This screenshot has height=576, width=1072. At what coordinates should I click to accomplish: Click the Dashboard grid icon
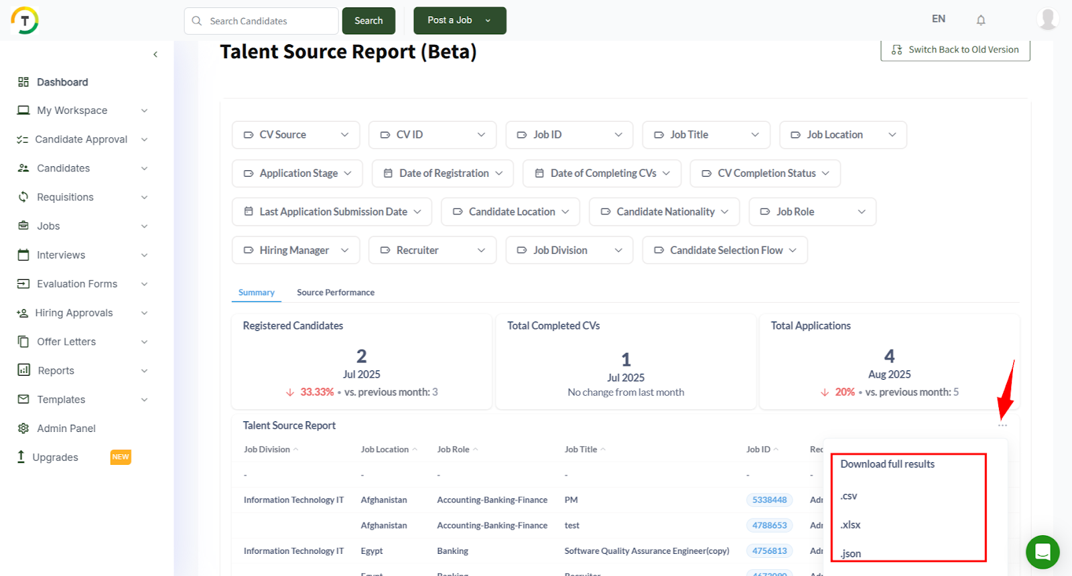23,82
